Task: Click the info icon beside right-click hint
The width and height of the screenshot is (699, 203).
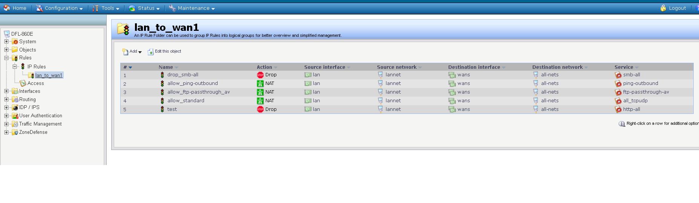Action: pos(622,124)
